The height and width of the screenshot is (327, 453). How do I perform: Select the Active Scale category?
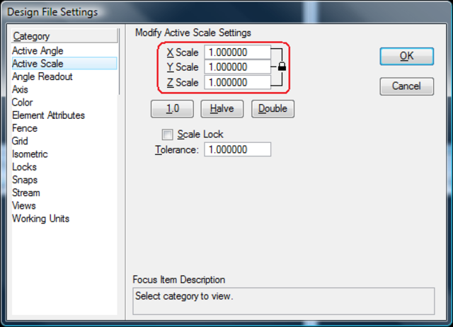click(x=64, y=64)
